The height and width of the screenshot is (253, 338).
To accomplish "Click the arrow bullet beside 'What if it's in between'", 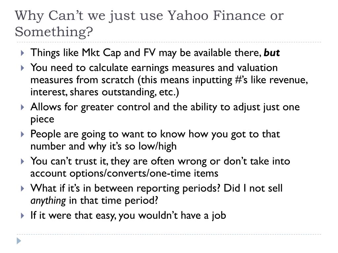I will 22,188.
